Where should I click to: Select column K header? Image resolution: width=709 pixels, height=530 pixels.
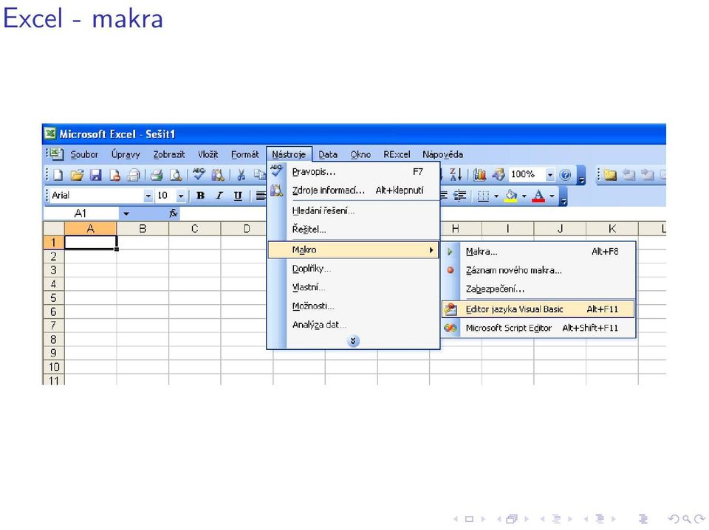click(x=612, y=229)
